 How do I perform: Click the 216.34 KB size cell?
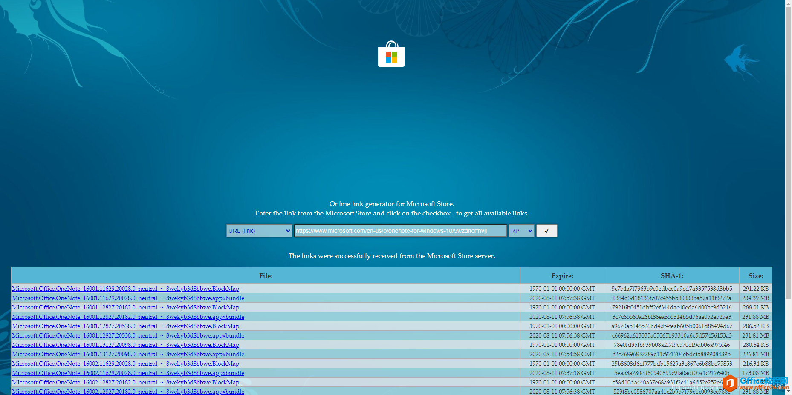tap(756, 364)
